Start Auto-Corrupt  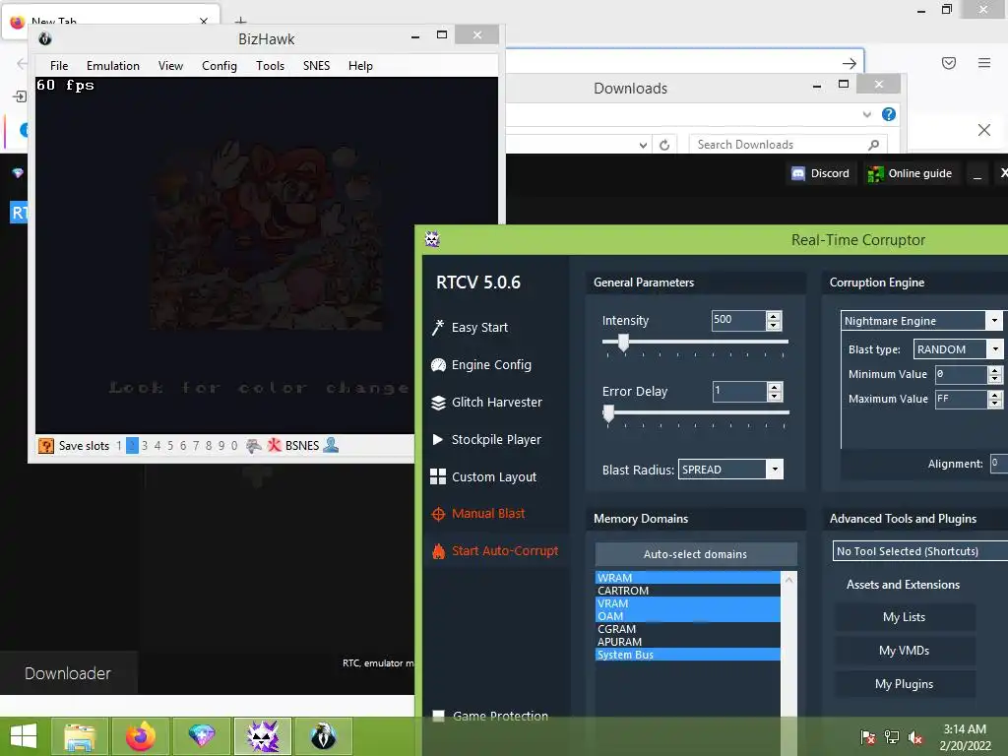coord(495,551)
